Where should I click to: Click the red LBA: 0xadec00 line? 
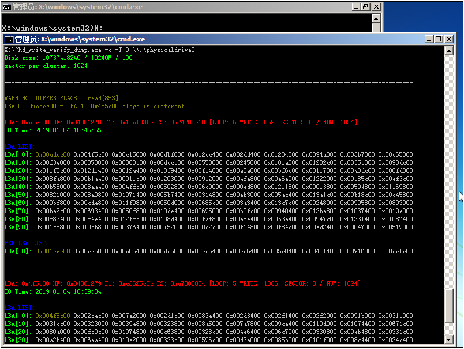(181, 122)
